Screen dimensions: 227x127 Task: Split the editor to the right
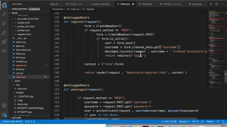pyautogui.click(x=217, y=4)
